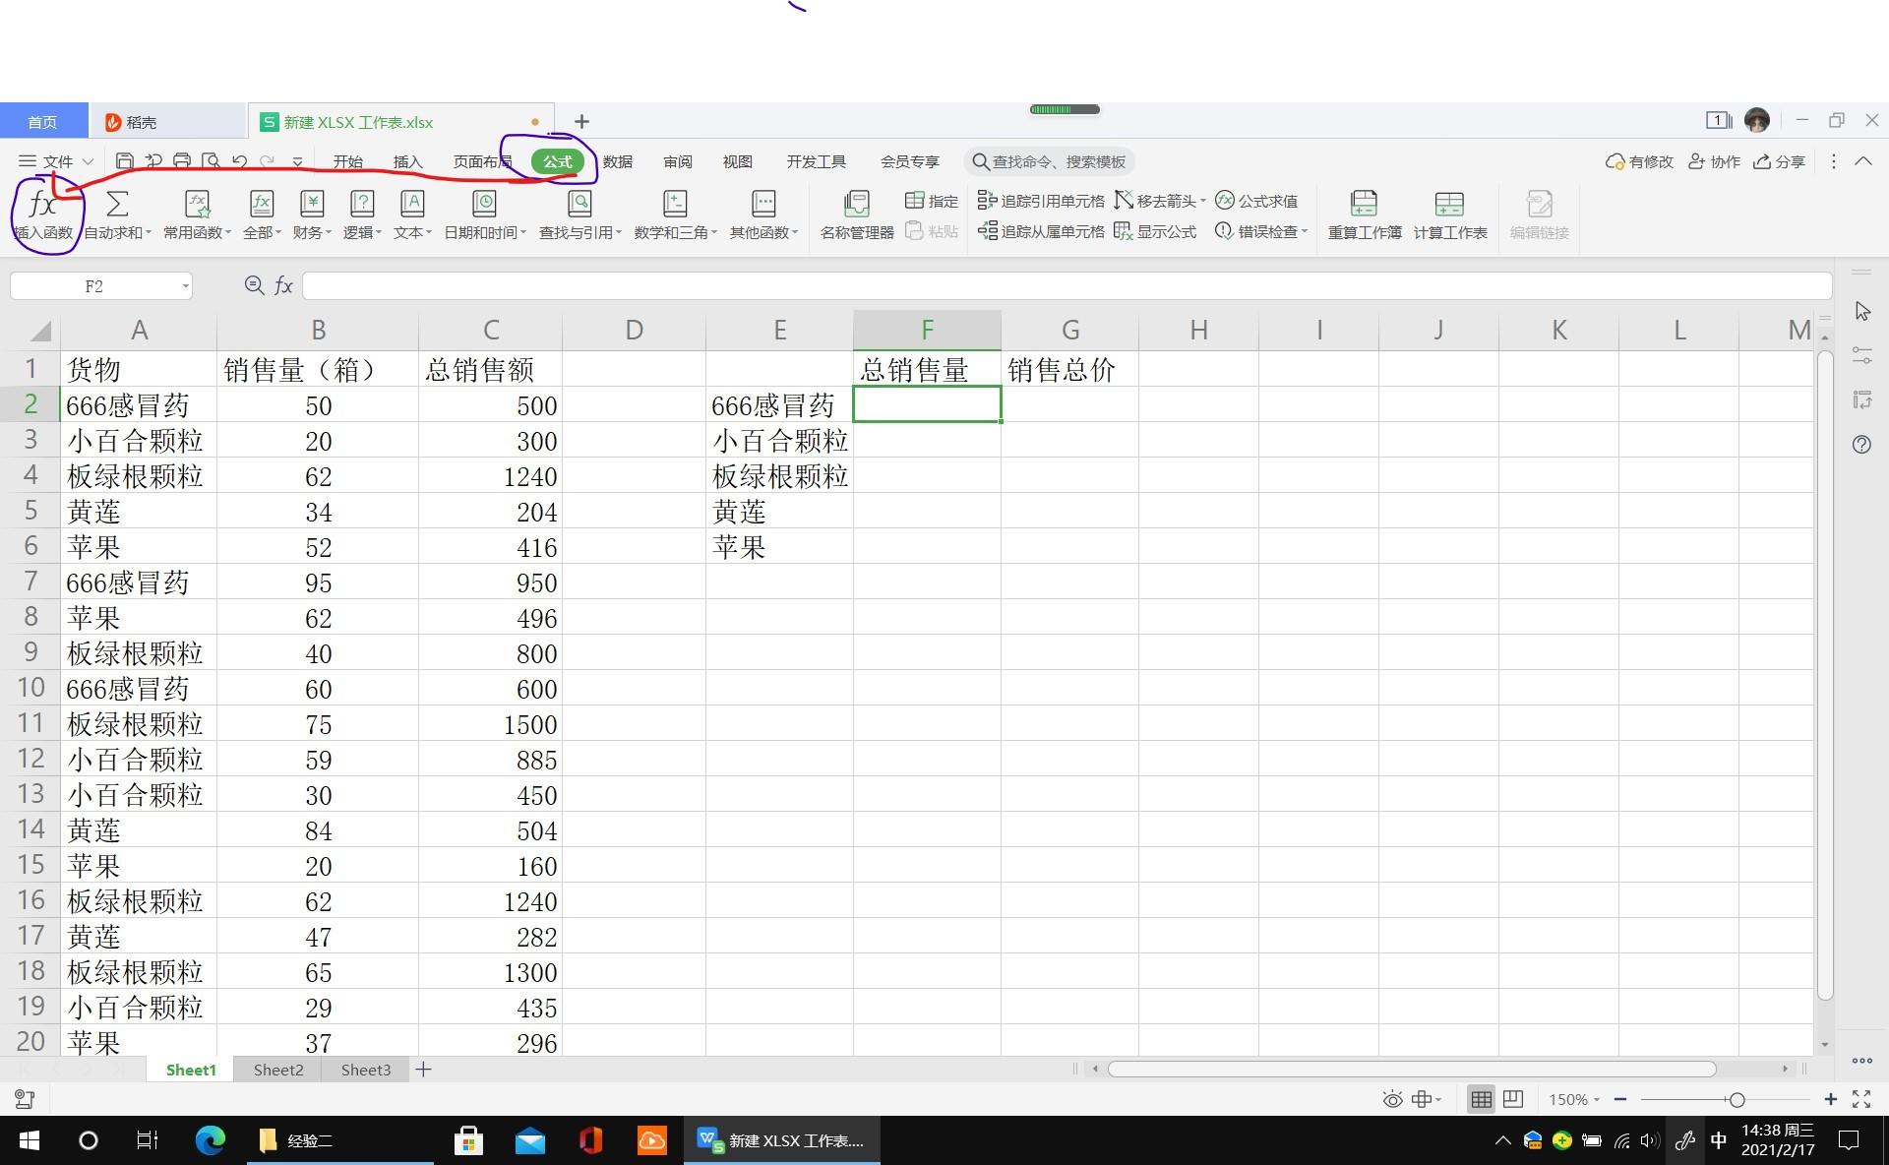1889x1165 pixels.
Task: Open the Name Box dropdown arrow
Action: tap(185, 286)
